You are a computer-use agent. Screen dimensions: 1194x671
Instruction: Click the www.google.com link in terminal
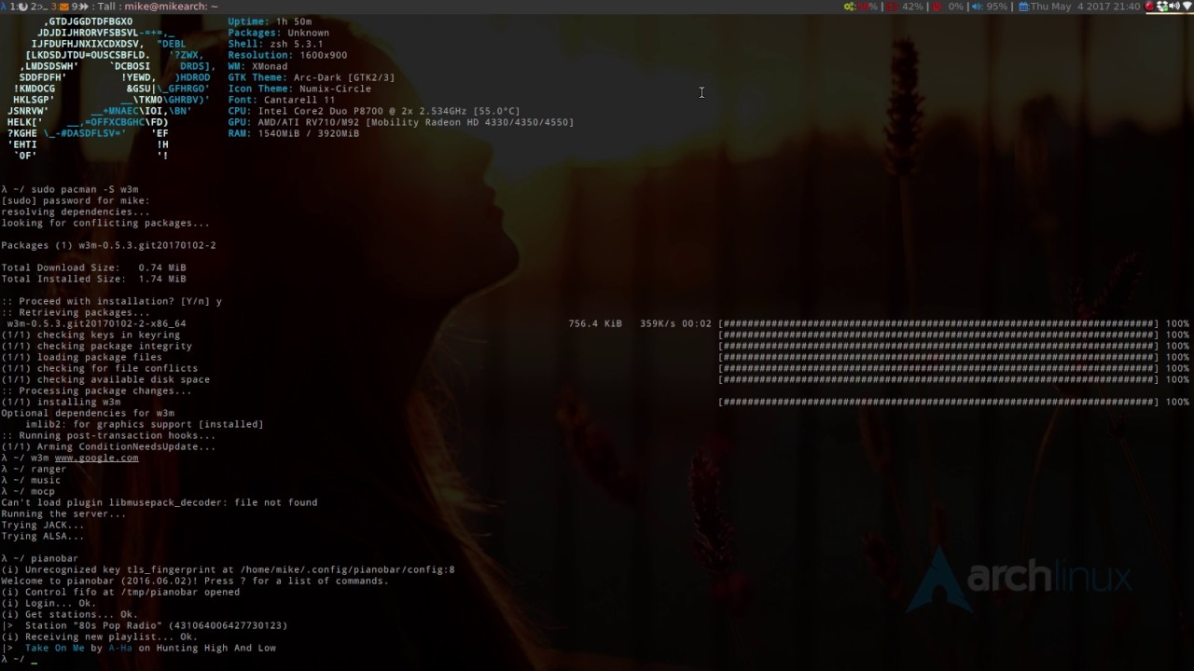(96, 458)
